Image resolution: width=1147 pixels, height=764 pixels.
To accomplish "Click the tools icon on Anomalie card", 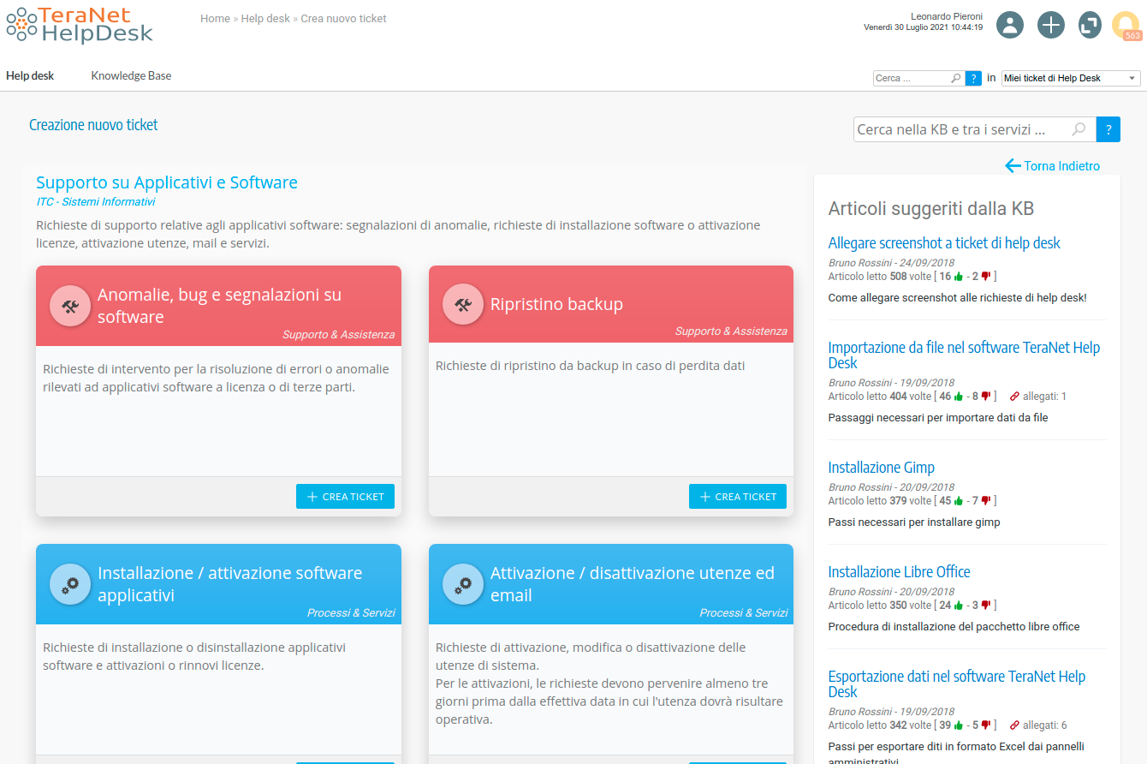I will pos(71,306).
